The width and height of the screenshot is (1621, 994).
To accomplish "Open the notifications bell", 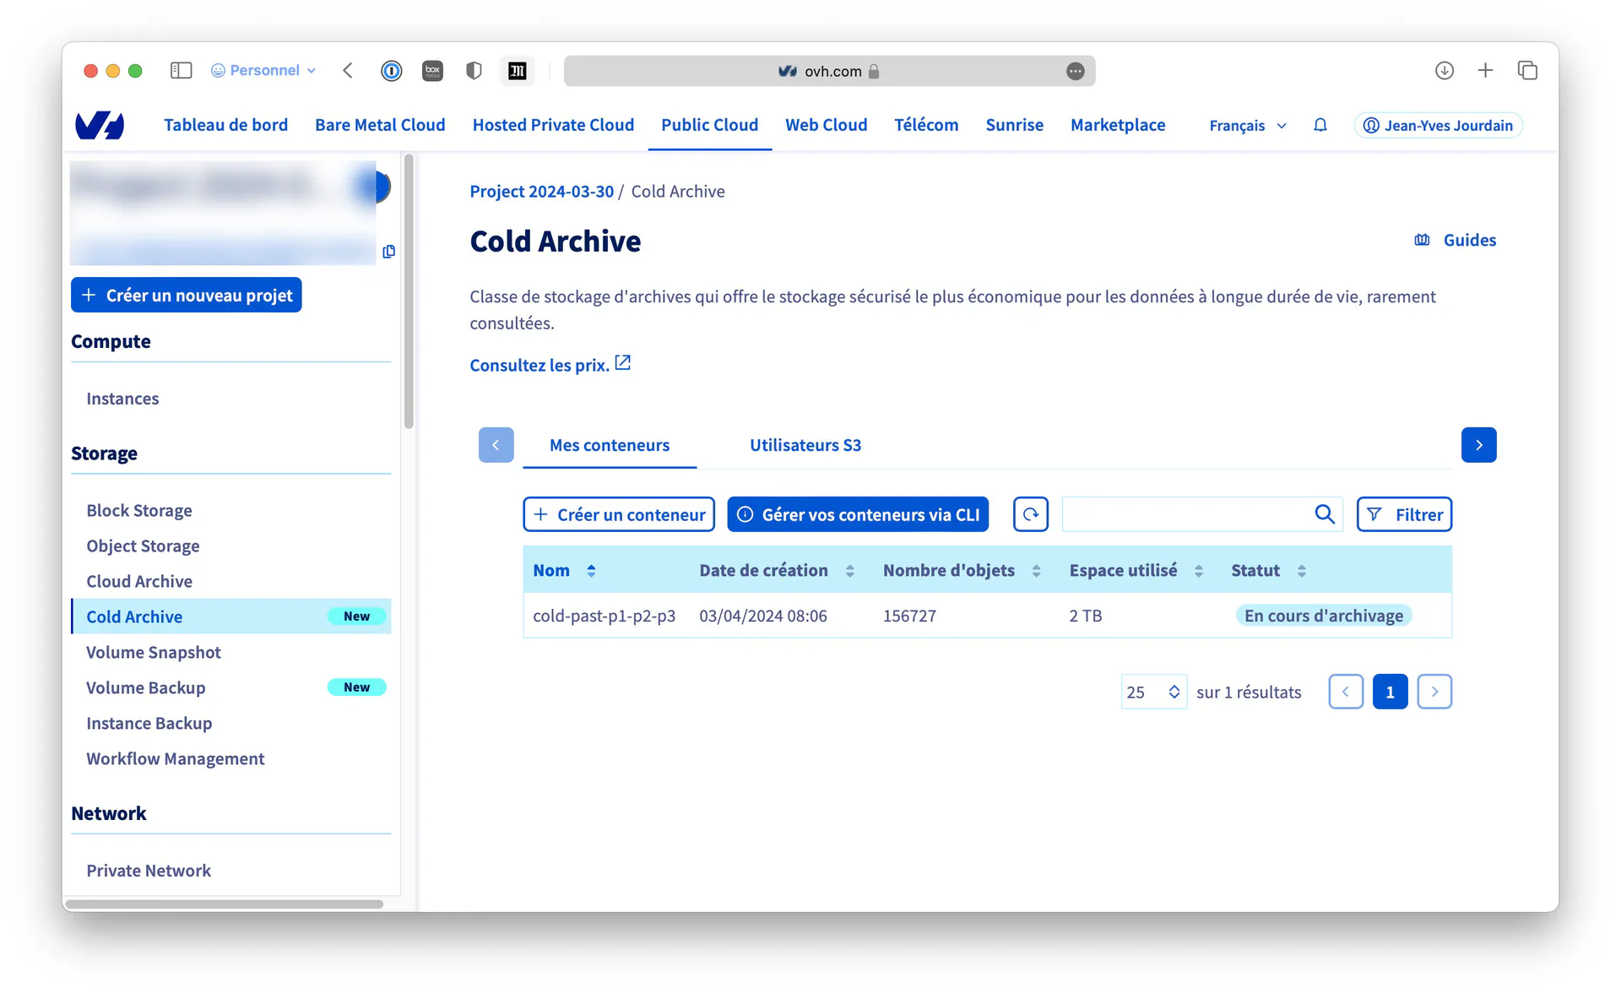I will [x=1320, y=125].
